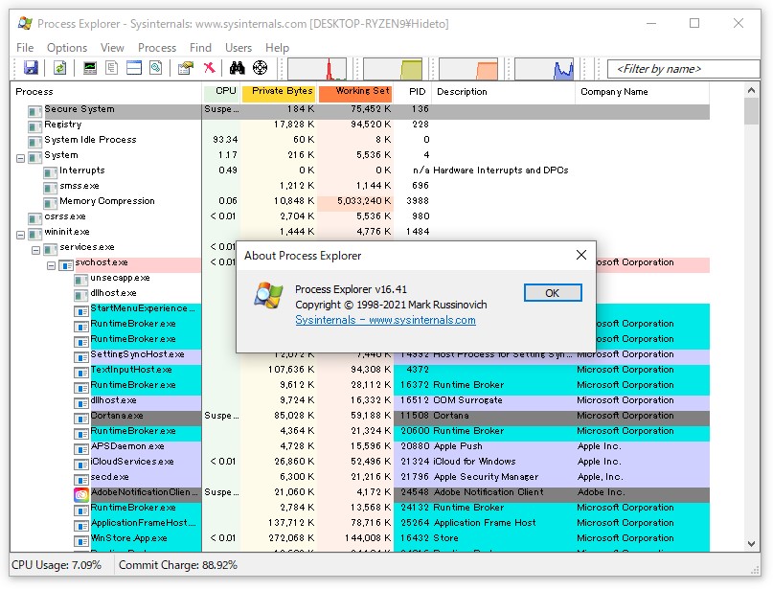The image size is (773, 590).
Task: Select the Cortana.exe process row
Action: [x=115, y=415]
